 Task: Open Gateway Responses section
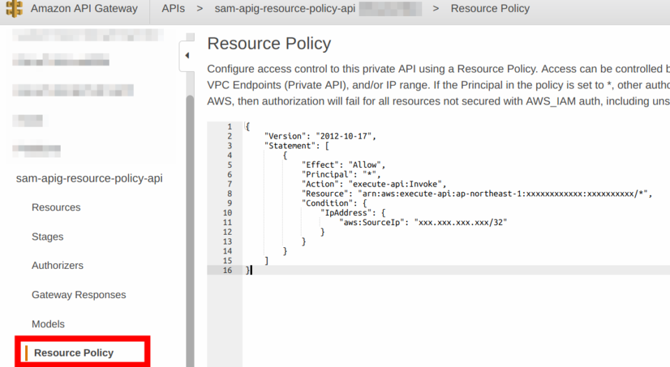[79, 295]
